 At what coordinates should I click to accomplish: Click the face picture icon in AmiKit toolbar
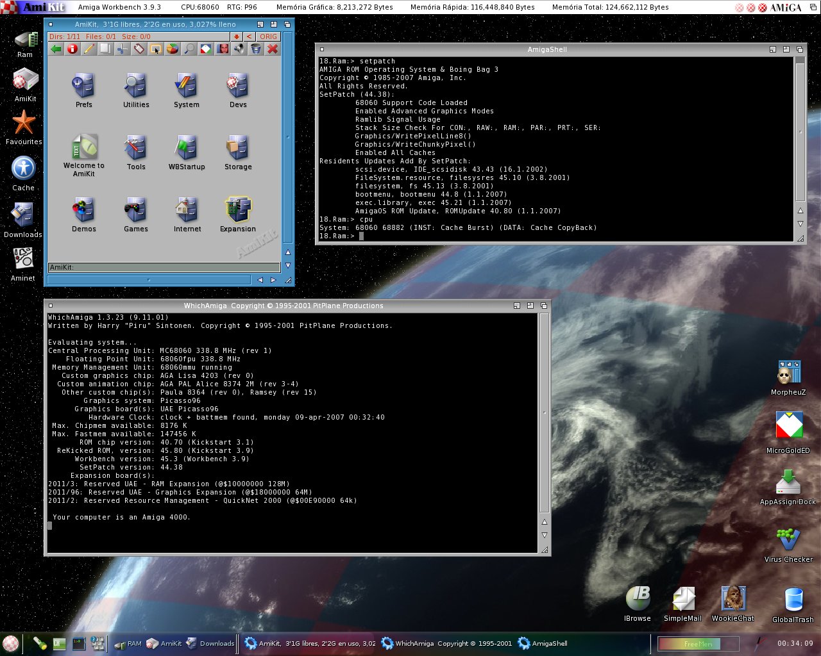pos(223,49)
